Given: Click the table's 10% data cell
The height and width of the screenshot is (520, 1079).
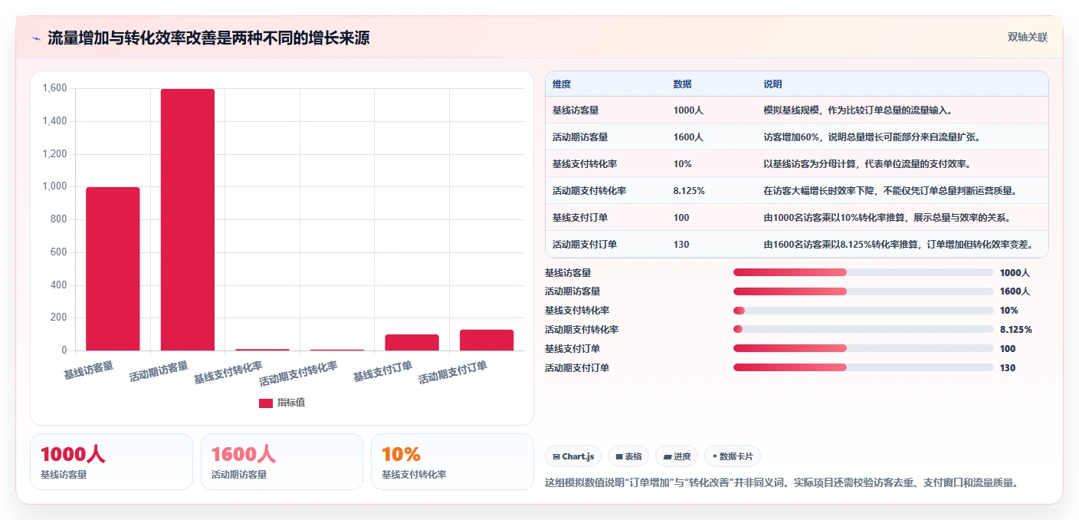Looking at the screenshot, I should 683,164.
